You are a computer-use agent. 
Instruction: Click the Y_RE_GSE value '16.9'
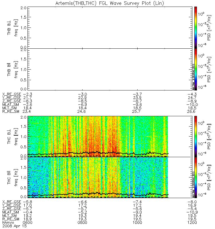point(192,205)
